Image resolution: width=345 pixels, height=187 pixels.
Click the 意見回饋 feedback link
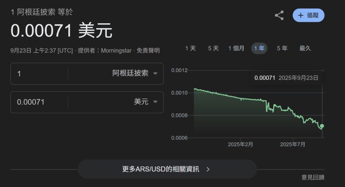[x=313, y=177]
